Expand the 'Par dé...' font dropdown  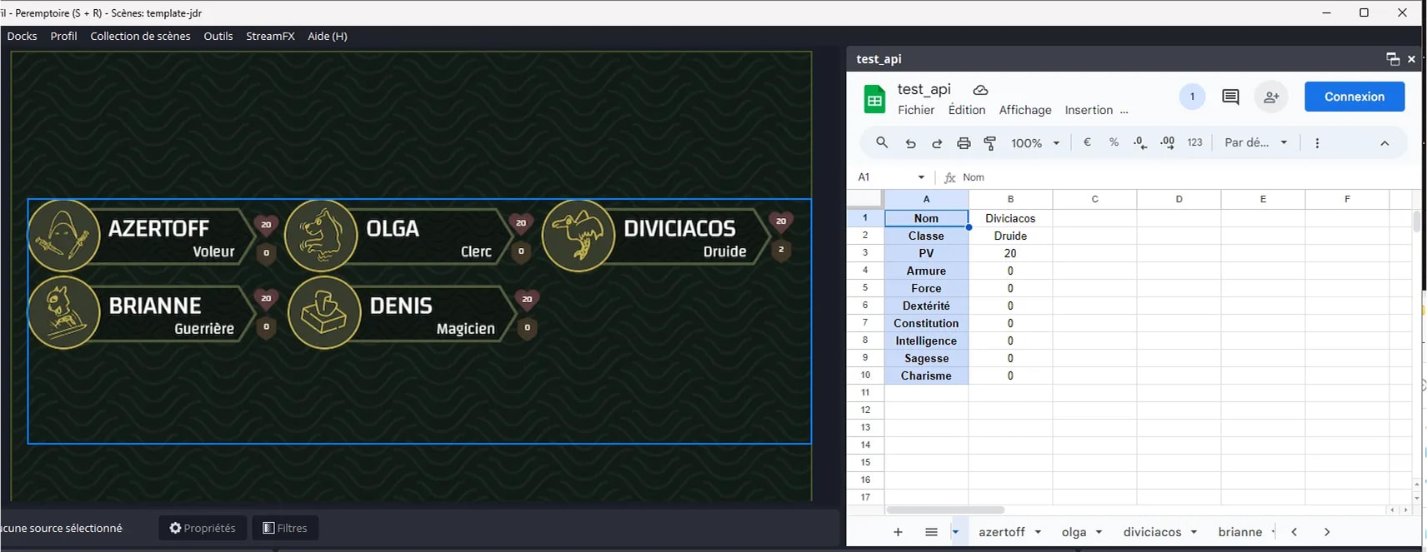(x=1255, y=142)
